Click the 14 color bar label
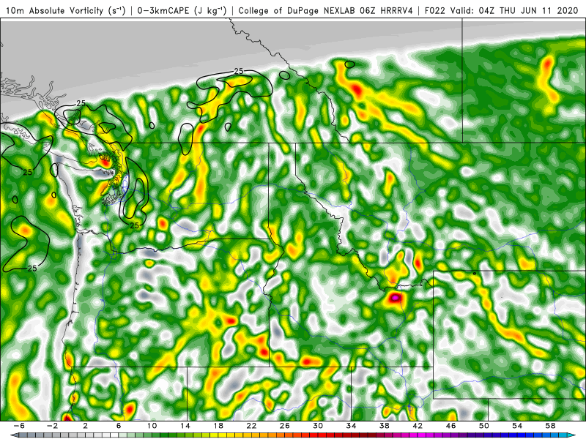The image size is (586, 439). [x=185, y=426]
